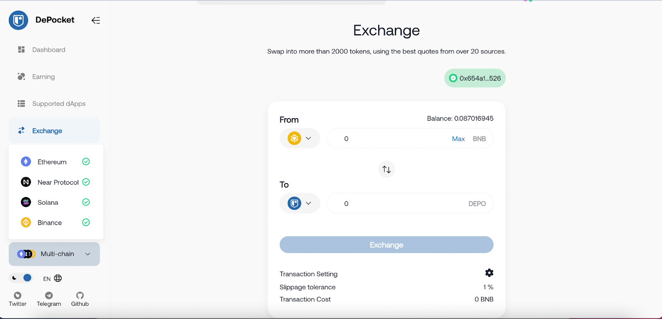Toggle the dark mode switch
The height and width of the screenshot is (319, 662).
pos(22,278)
